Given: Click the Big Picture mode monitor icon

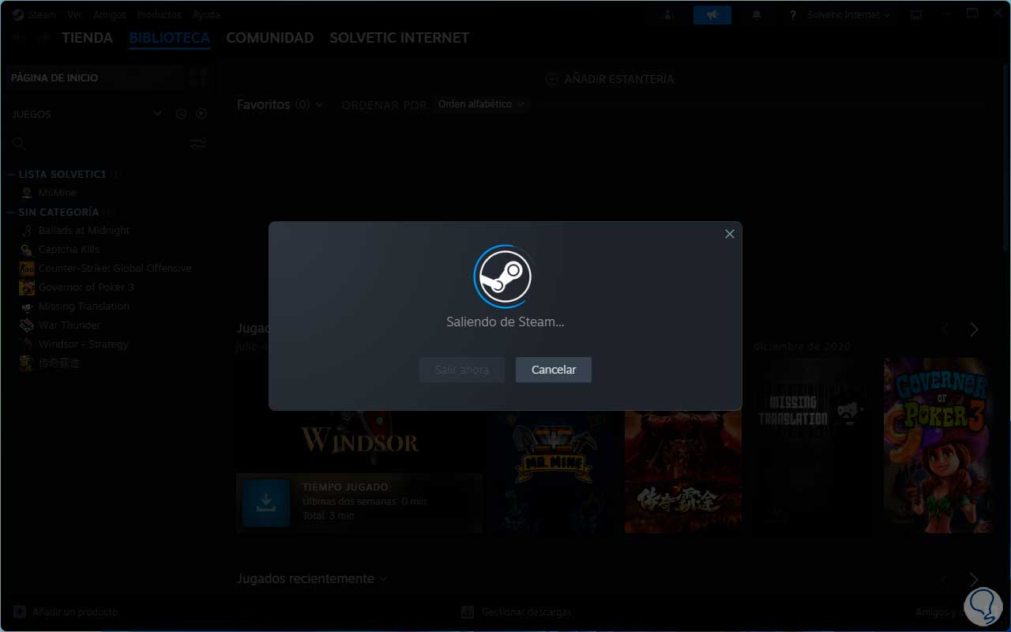Looking at the screenshot, I should click(916, 15).
